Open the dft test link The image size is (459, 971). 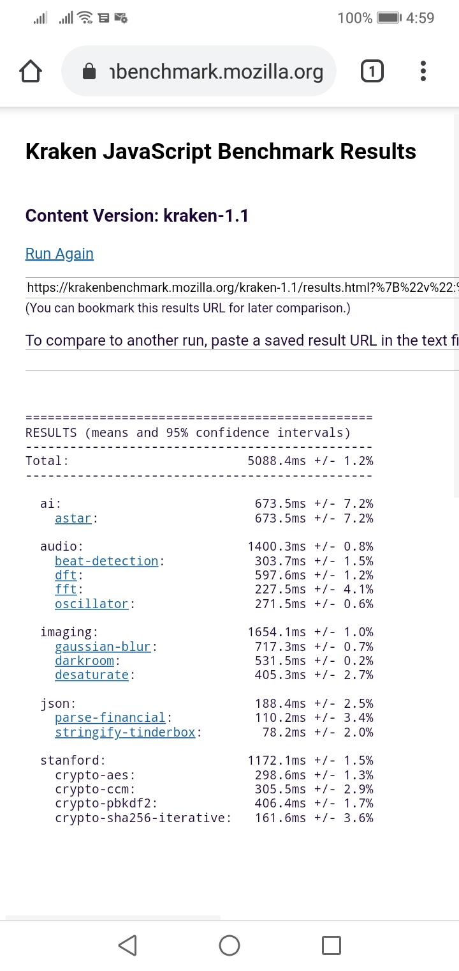pyautogui.click(x=66, y=575)
